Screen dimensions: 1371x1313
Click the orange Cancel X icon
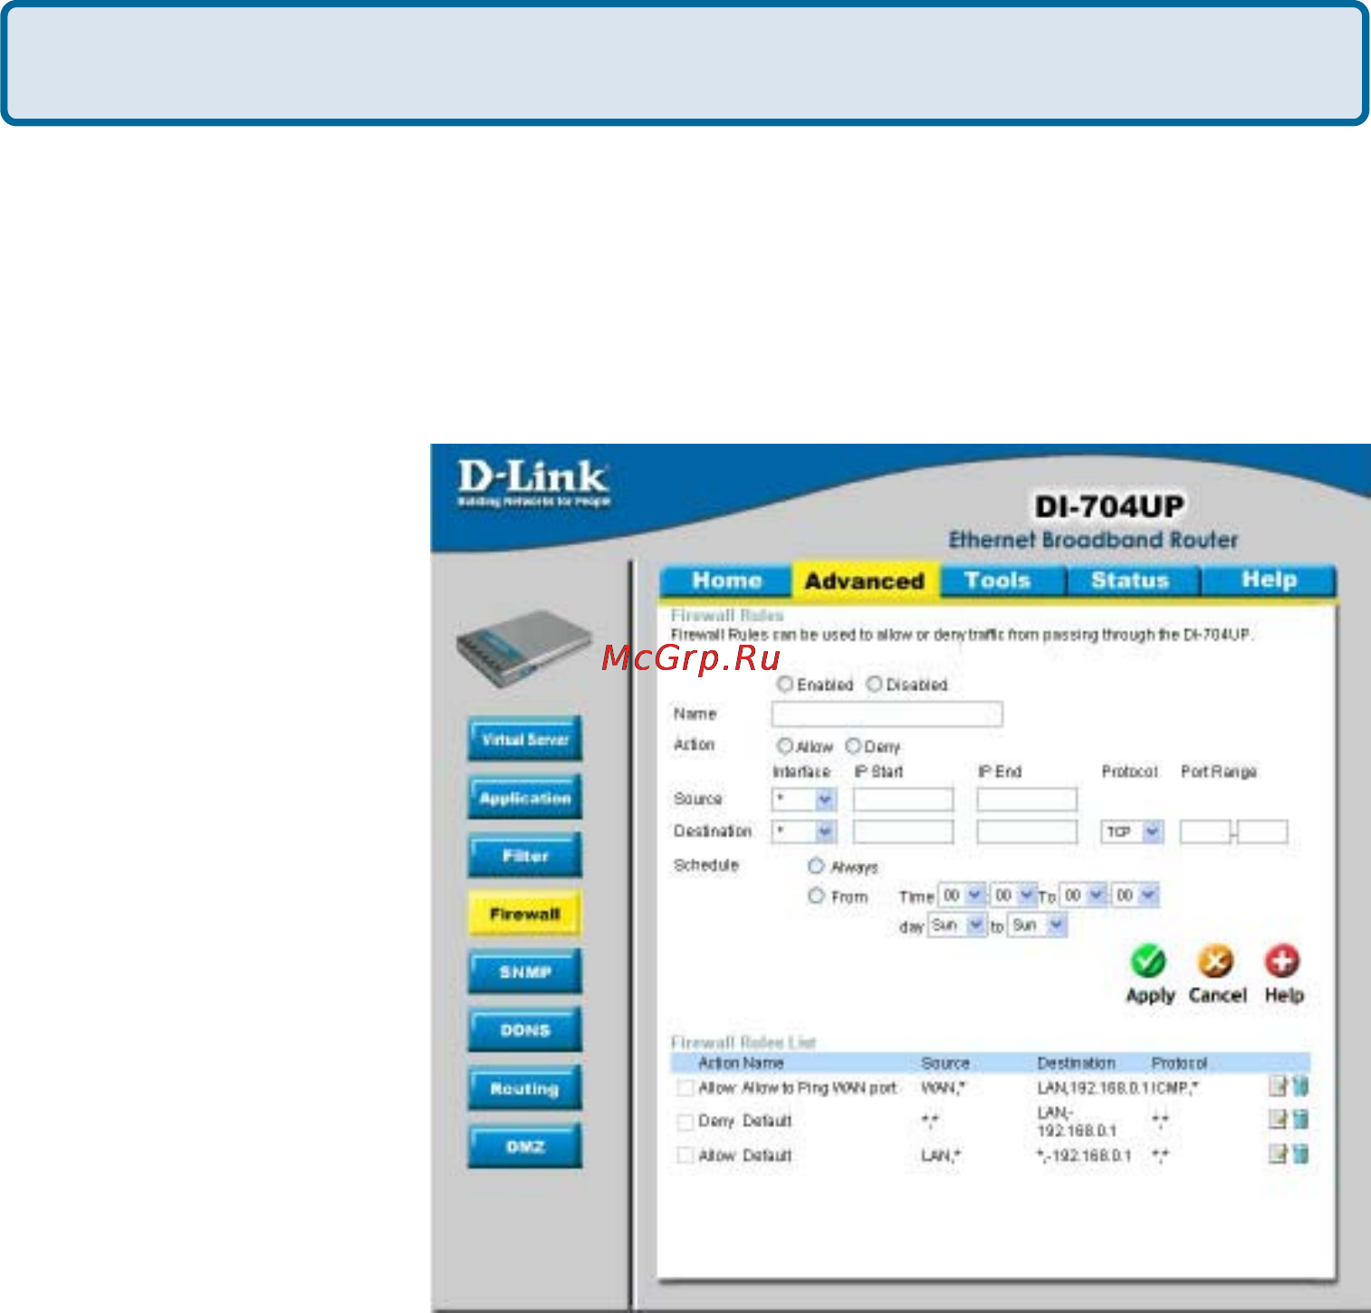click(1215, 962)
